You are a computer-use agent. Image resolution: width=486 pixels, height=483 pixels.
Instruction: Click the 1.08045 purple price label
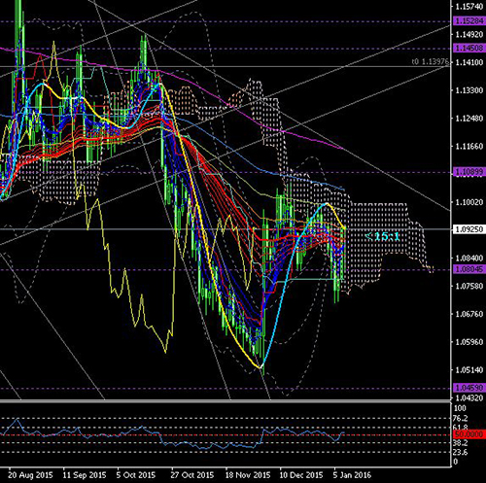point(469,269)
